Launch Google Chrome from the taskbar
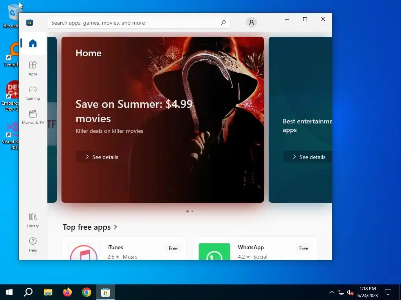Screen dimensions: 401x300 tap(87, 292)
